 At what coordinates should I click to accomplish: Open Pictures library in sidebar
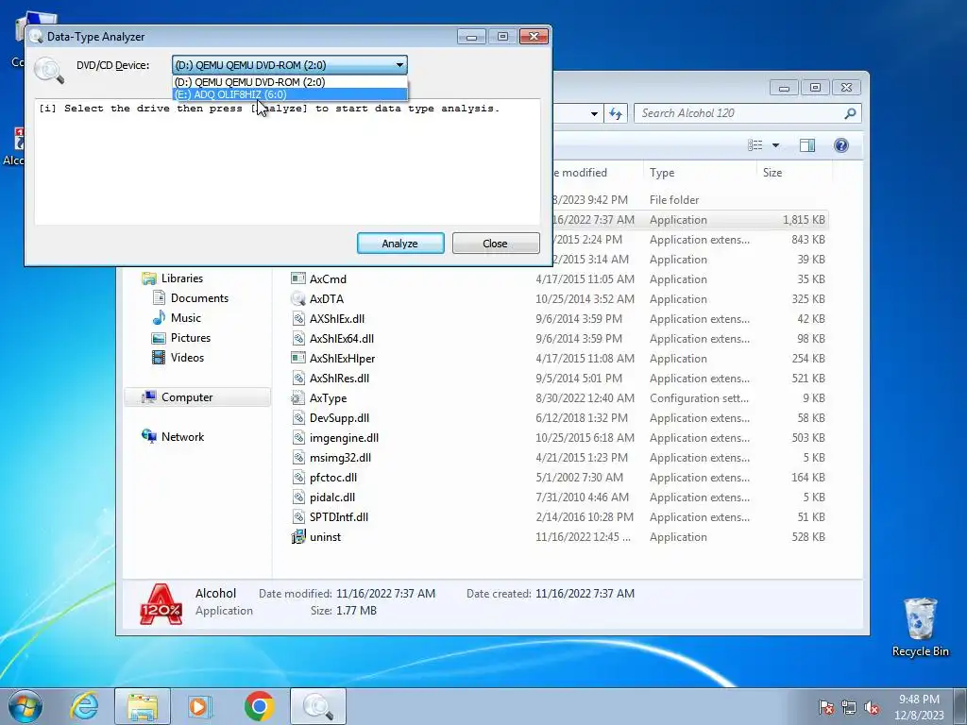coord(191,338)
